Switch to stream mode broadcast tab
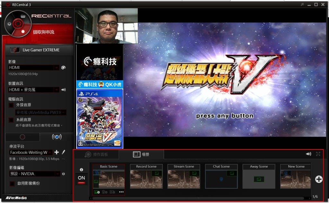 (57, 137)
